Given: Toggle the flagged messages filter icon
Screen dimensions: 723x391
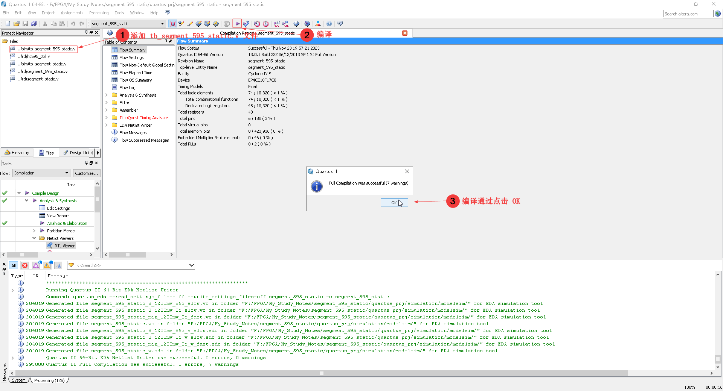Looking at the screenshot, I should 58,265.
